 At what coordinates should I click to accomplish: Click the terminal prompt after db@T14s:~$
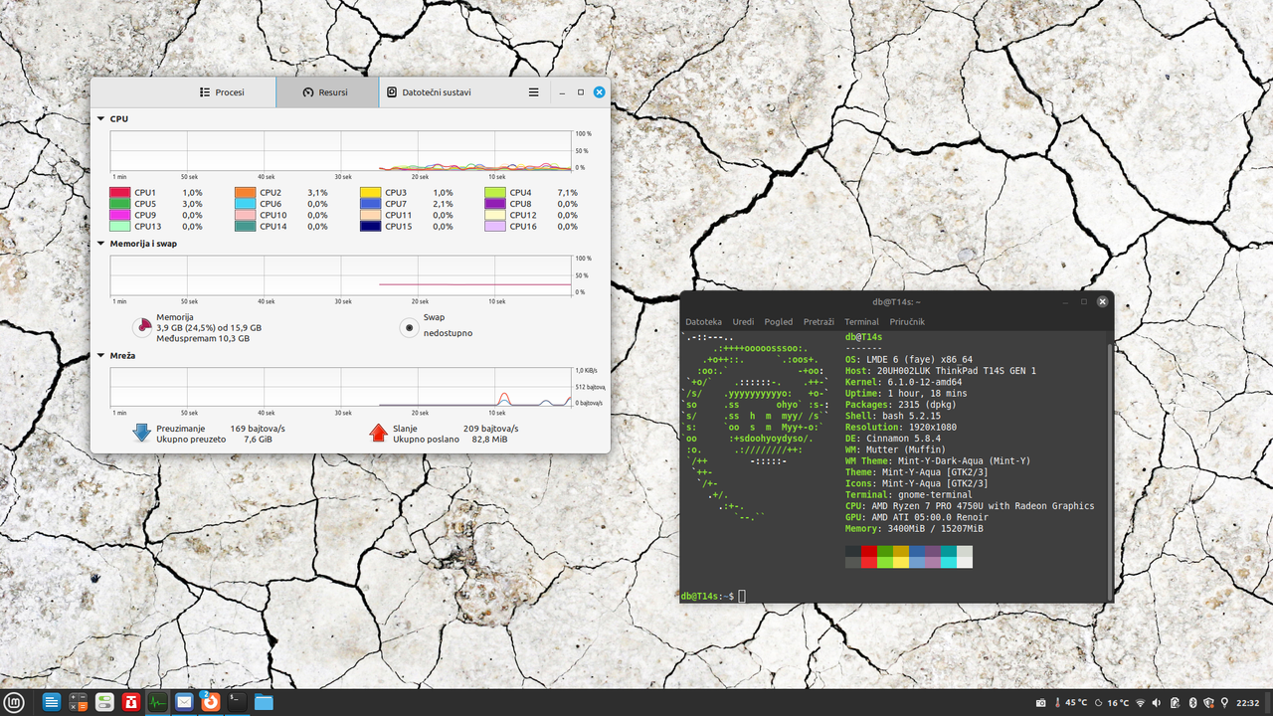742,596
